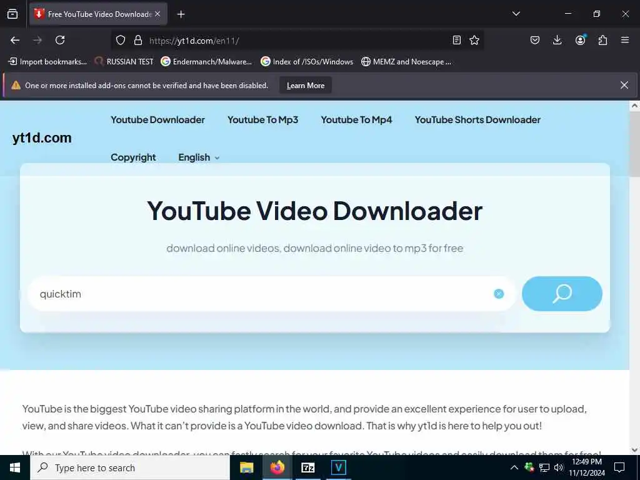The width and height of the screenshot is (640, 480).
Task: Open the Copyright nav item
Action: point(133,157)
